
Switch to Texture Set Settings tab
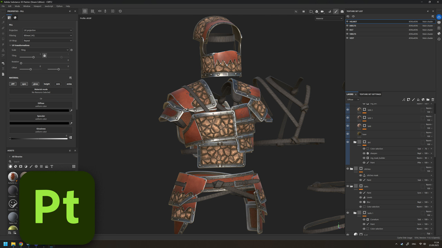370,94
